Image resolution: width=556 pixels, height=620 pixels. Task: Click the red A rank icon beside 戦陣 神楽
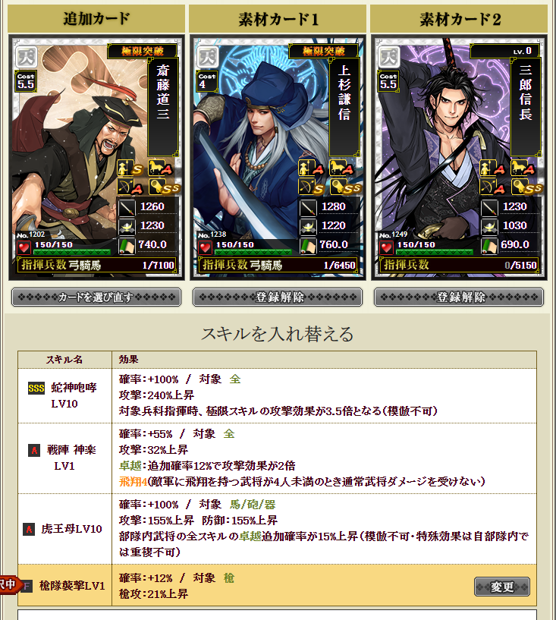(34, 450)
